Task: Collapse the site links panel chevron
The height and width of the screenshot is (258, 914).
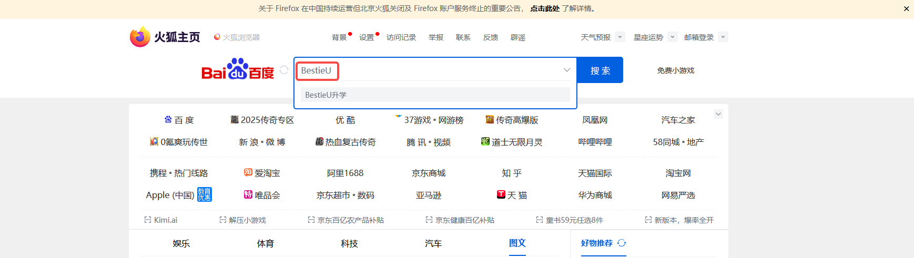Action: pyautogui.click(x=718, y=114)
